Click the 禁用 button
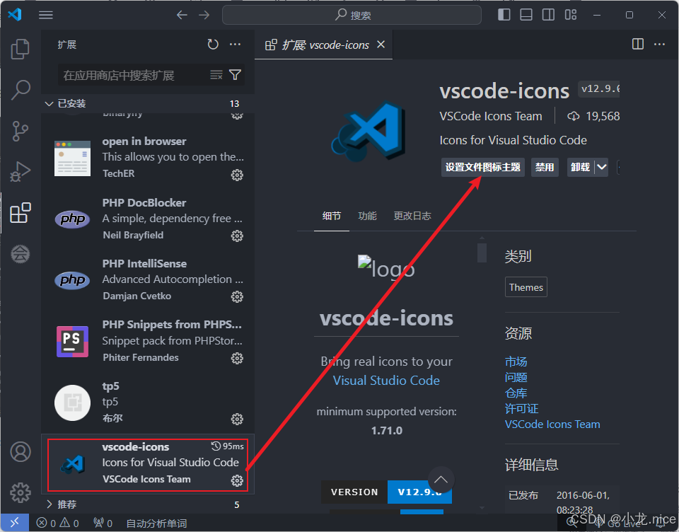 tap(545, 167)
